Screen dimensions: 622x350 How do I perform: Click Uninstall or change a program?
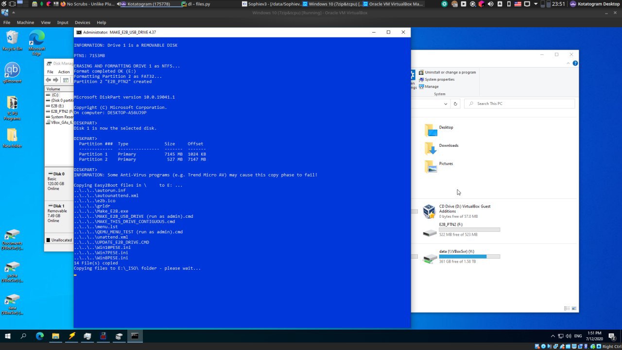click(447, 72)
